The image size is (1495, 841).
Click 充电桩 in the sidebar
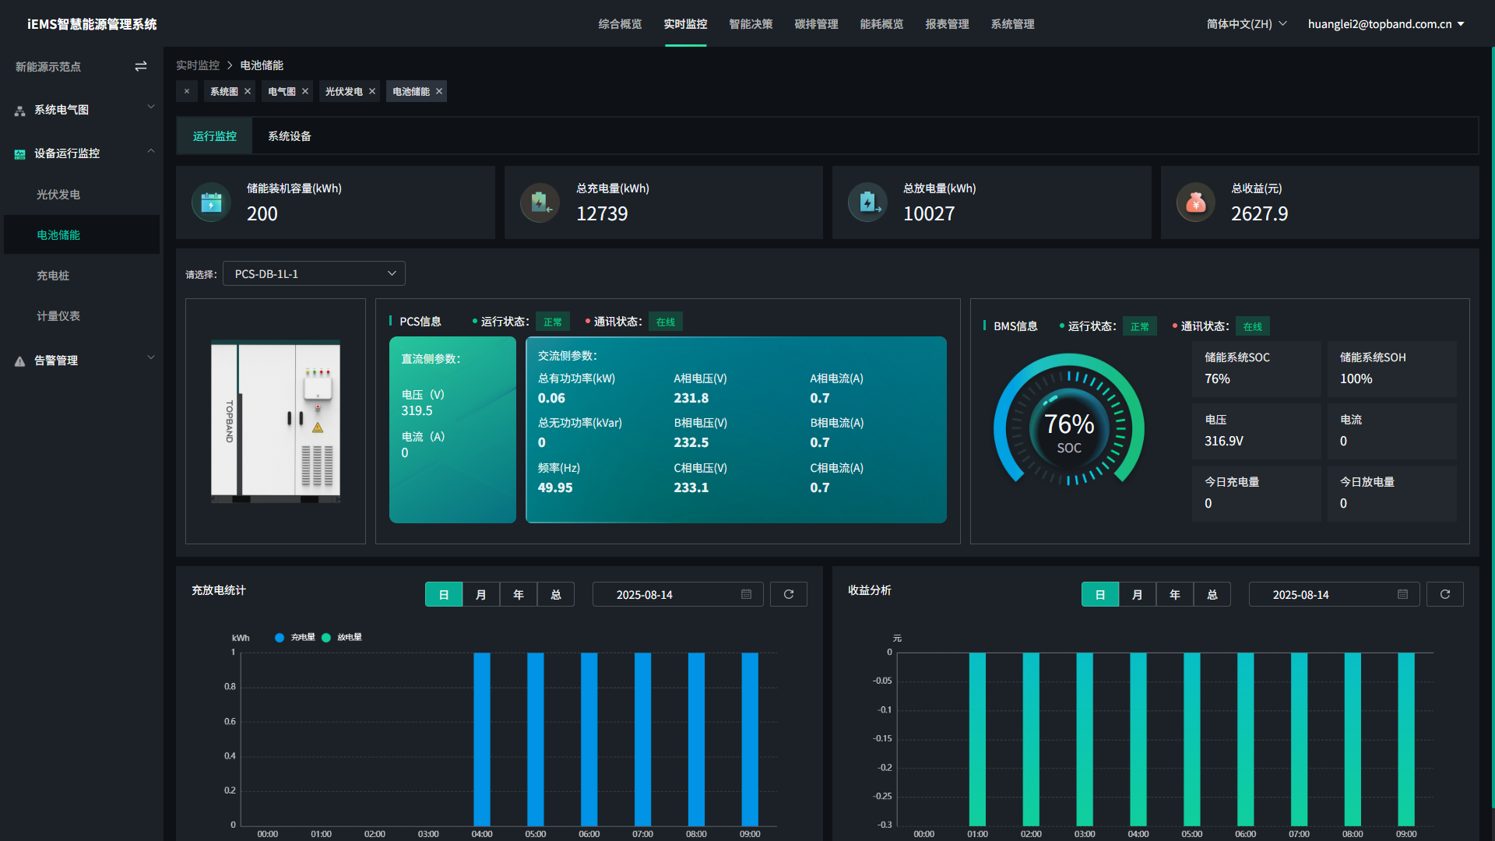58,275
